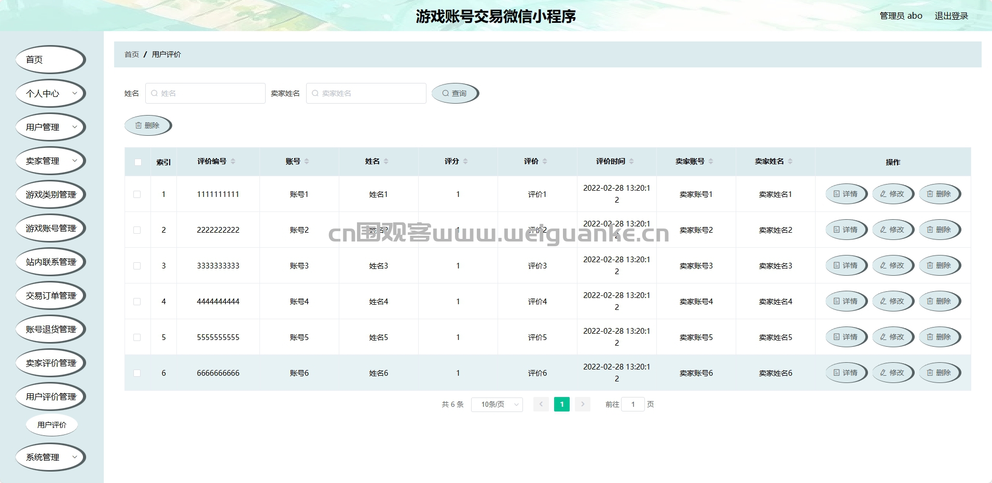
Task: Check the row 5555555555 checkbox
Action: (x=137, y=337)
